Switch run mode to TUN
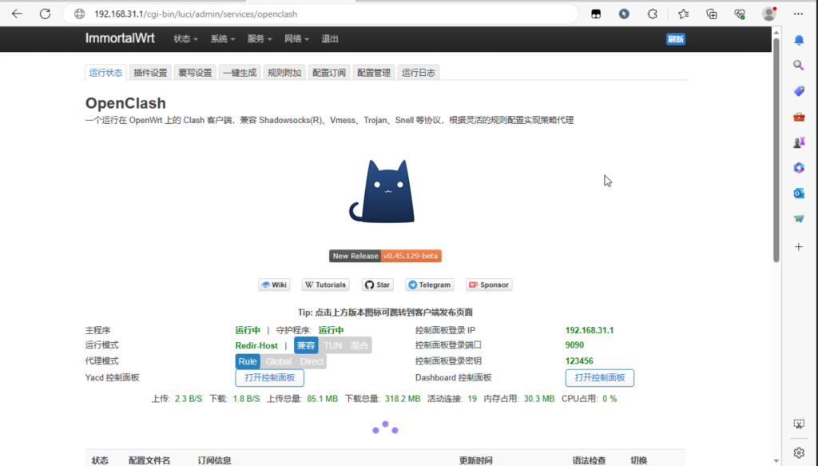818x466 pixels. [x=332, y=345]
